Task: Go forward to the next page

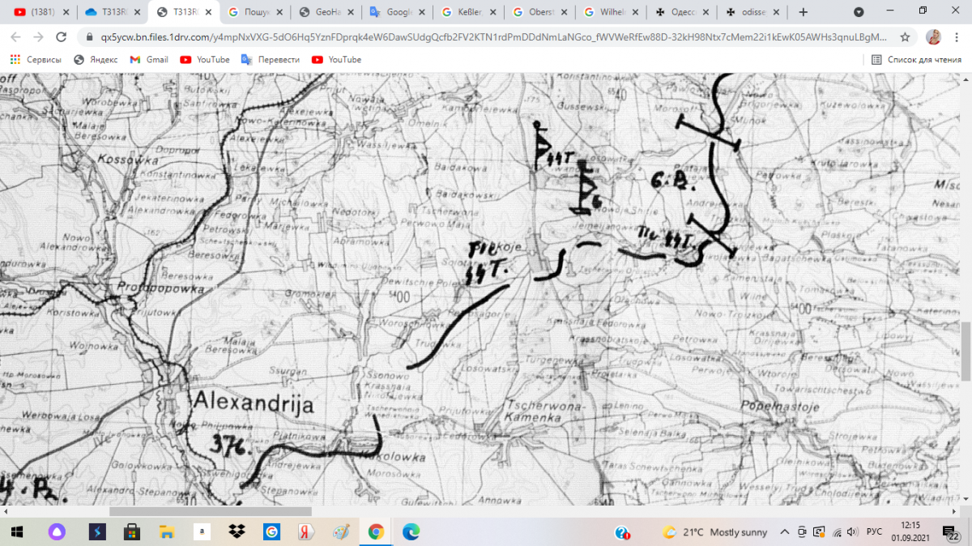Action: [x=38, y=37]
